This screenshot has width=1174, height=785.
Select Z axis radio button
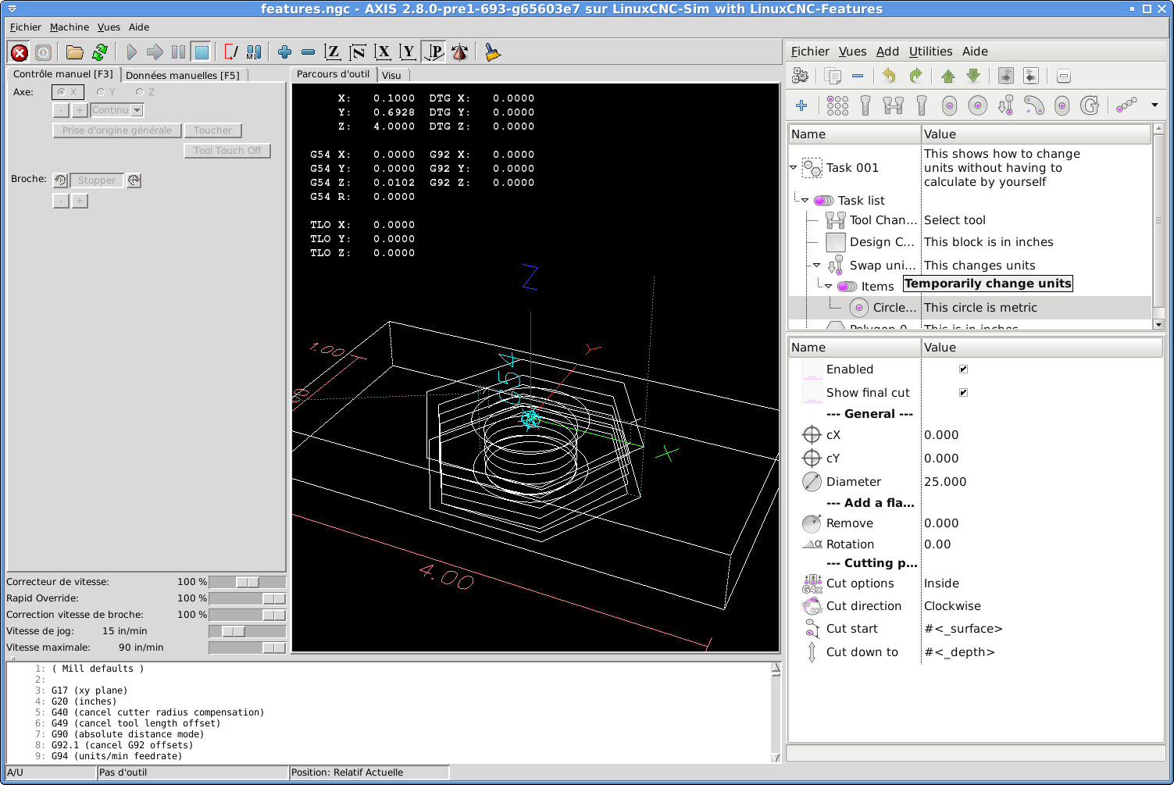tap(145, 92)
